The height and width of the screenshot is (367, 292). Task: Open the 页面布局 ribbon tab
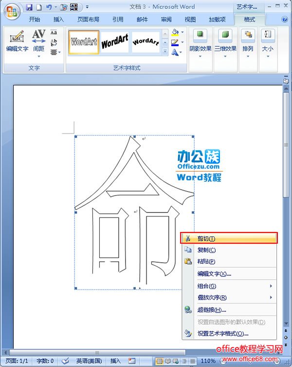click(88, 19)
